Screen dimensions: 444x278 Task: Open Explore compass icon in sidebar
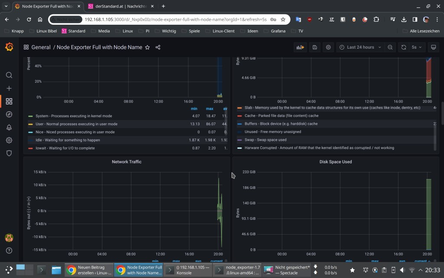pos(9,114)
